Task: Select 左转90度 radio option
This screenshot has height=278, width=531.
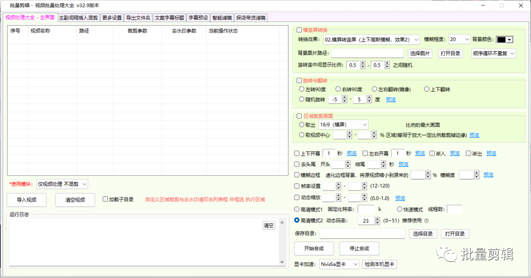Action: pyautogui.click(x=301, y=89)
